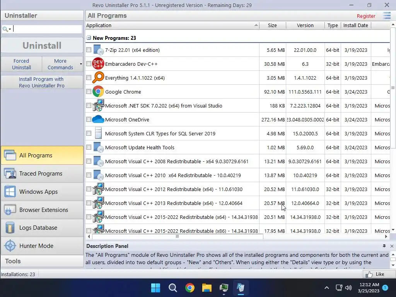The width and height of the screenshot is (396, 297).
Task: Open the More Commands dropdown arrow
Action: pos(81,64)
